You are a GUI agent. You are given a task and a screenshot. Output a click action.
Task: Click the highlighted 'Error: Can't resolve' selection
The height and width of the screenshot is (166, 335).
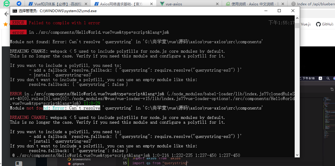71,108
